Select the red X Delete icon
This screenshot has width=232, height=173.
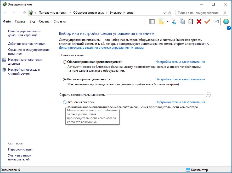(x=199, y=21)
